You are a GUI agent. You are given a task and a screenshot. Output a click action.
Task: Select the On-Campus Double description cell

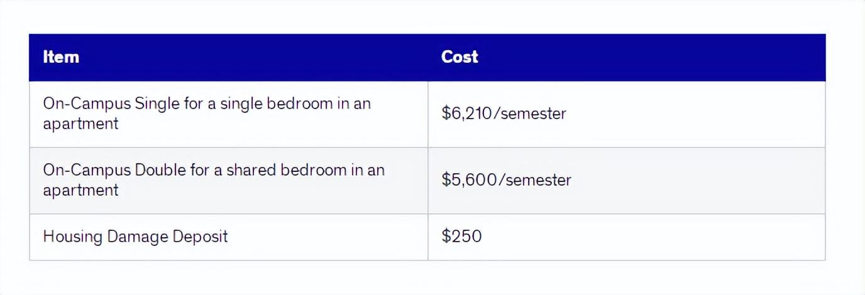[213, 180]
